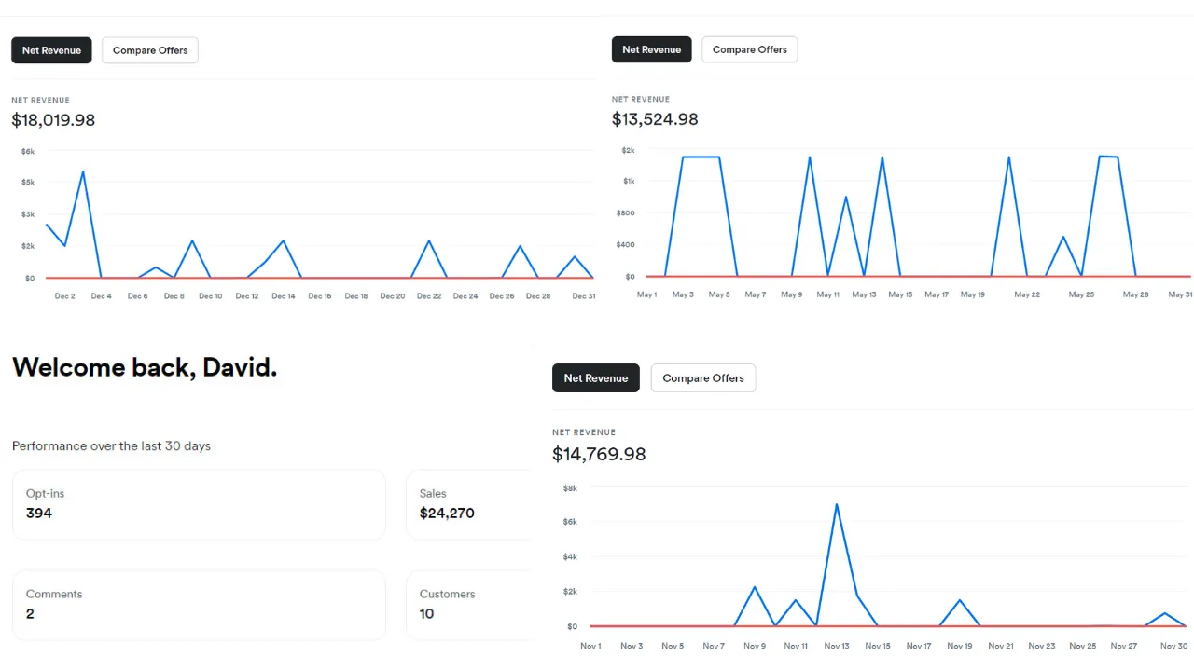Viewport: 1194px width, 671px height.
Task: Open the Customers card showing 10
Action: click(468, 605)
